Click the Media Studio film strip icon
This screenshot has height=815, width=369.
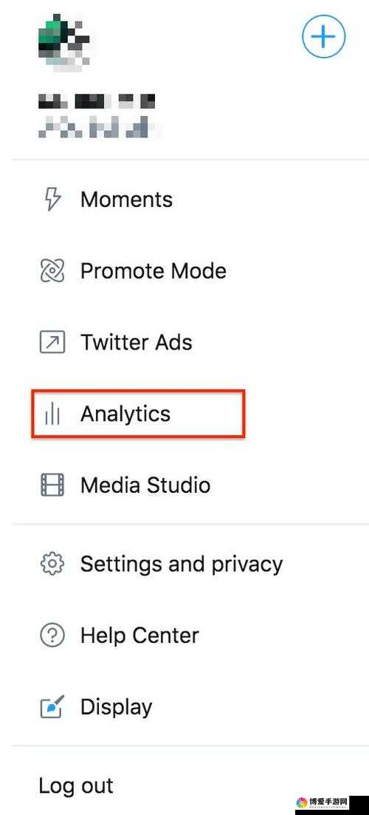pyautogui.click(x=52, y=485)
